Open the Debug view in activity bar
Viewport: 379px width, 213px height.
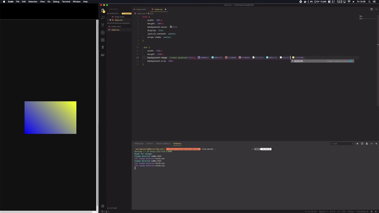(x=103, y=33)
